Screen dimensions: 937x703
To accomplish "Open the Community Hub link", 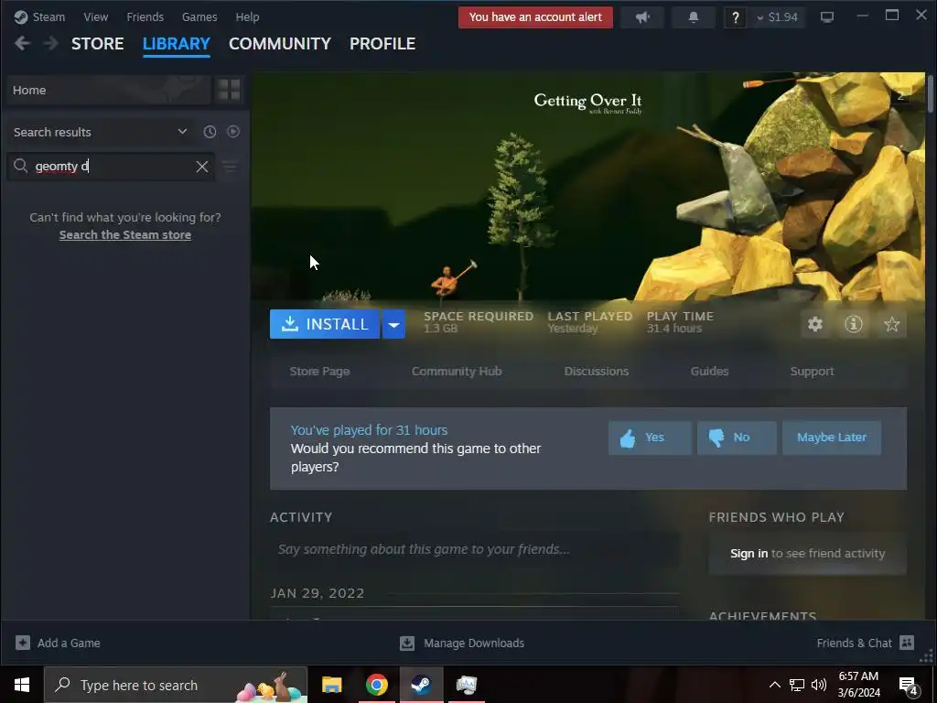I will tap(457, 372).
